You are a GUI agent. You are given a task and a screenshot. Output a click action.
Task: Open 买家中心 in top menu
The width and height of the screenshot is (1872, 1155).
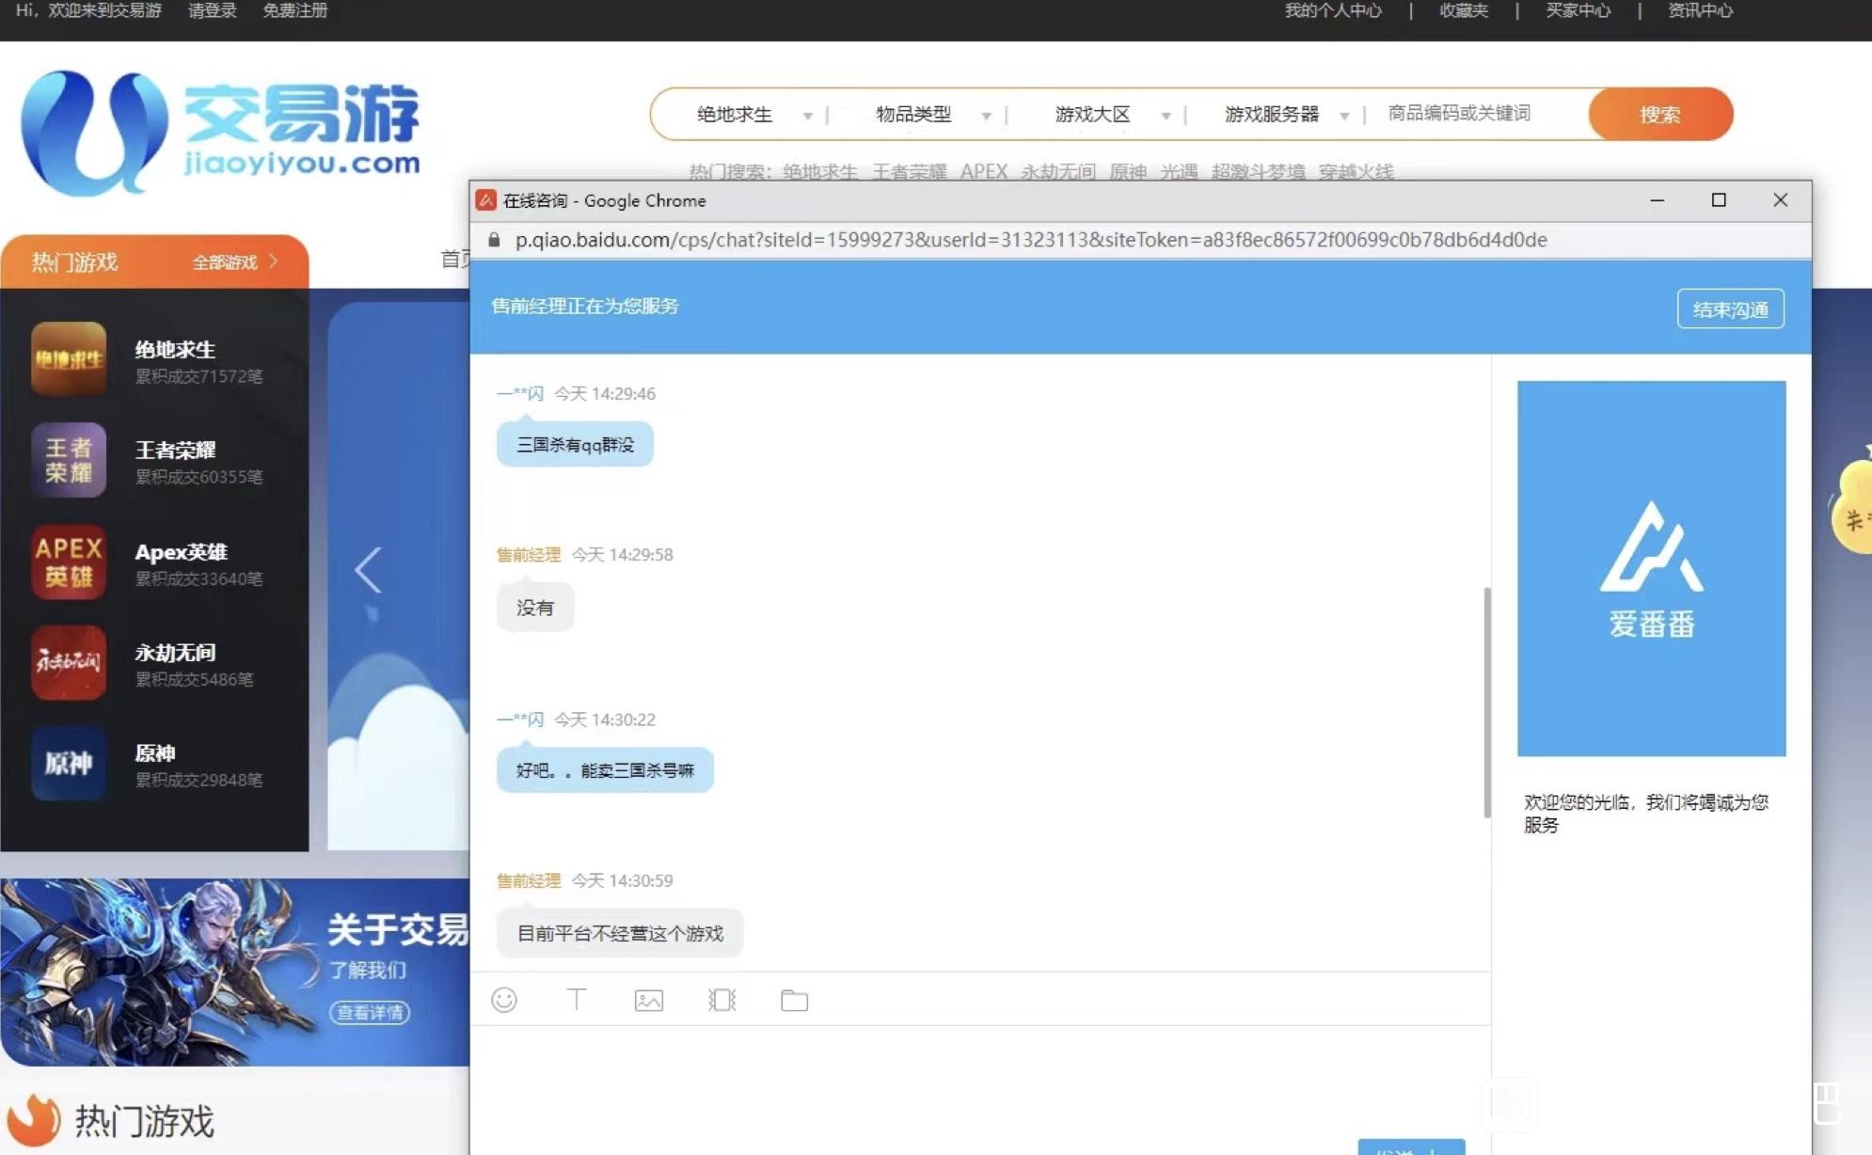tap(1578, 11)
